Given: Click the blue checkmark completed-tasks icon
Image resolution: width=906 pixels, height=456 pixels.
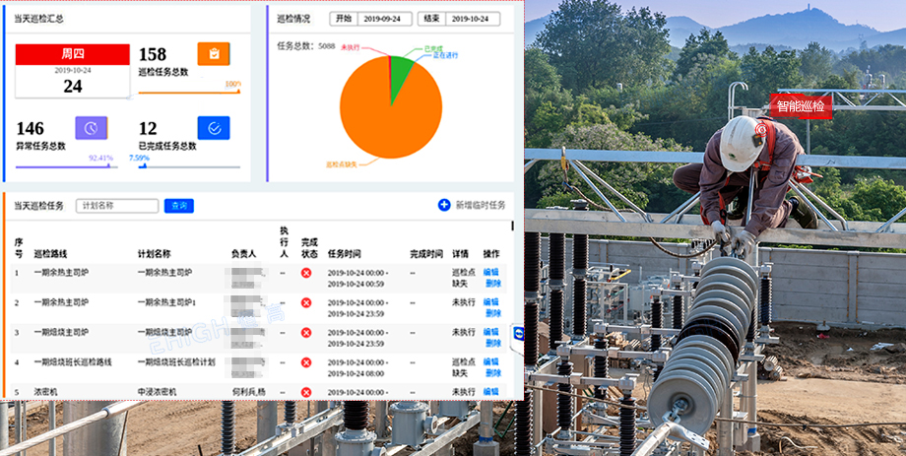Looking at the screenshot, I should [x=214, y=128].
